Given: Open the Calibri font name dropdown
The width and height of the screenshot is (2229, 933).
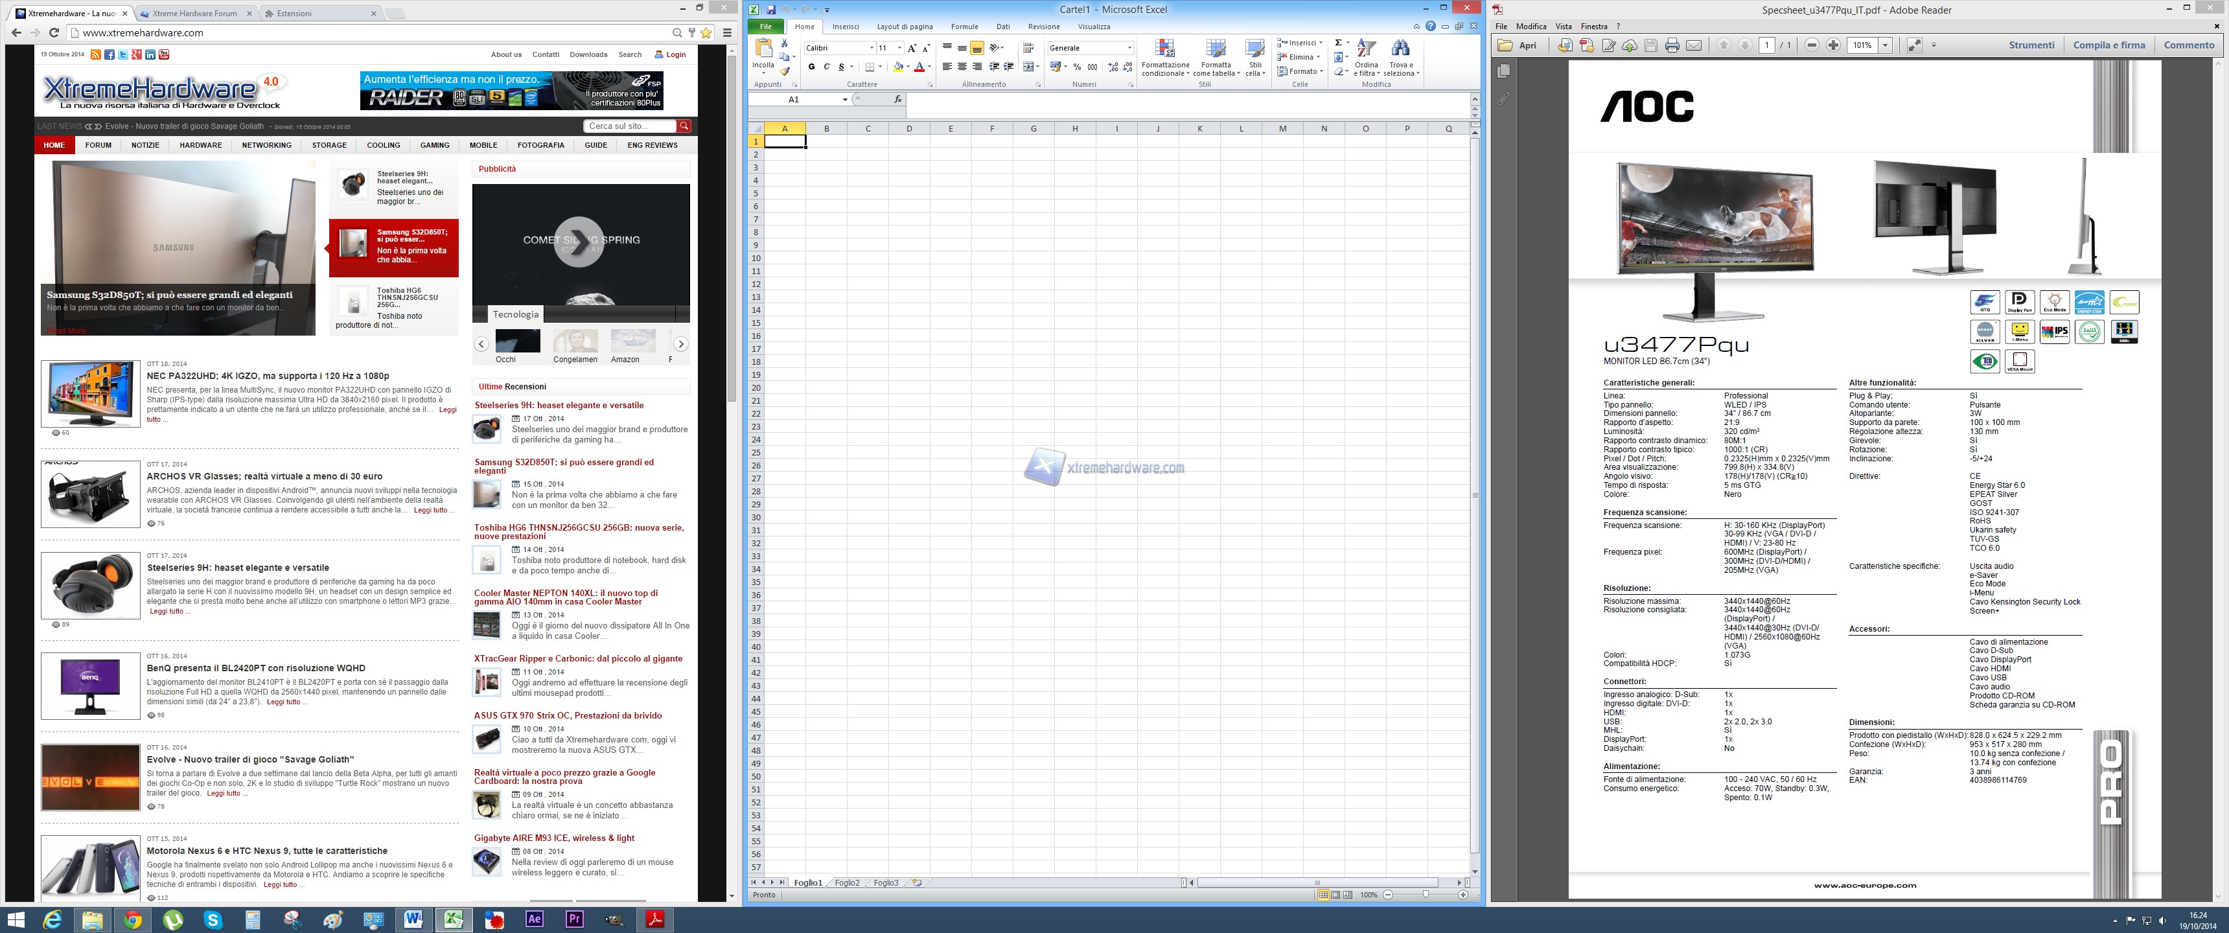Looking at the screenshot, I should tap(872, 47).
